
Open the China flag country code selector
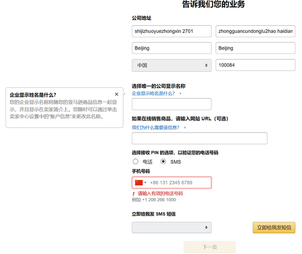141,182
